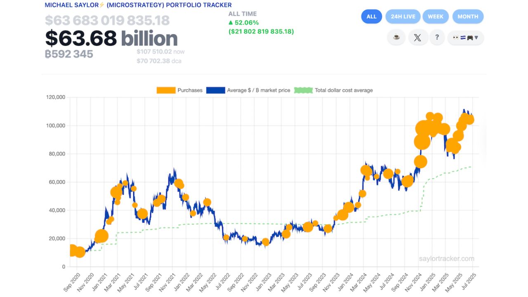Click the $63.68 billion portfolio value
The image size is (528, 297).
(111, 38)
